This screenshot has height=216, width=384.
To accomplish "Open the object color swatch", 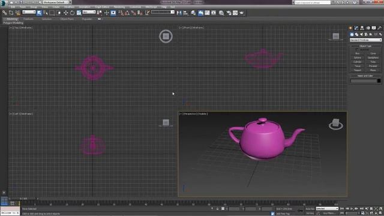I will point(379,81).
